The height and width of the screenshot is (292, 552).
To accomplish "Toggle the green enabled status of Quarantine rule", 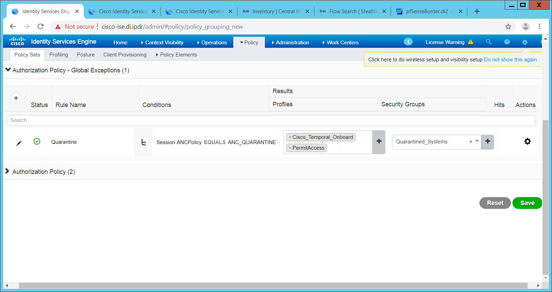I will [37, 141].
